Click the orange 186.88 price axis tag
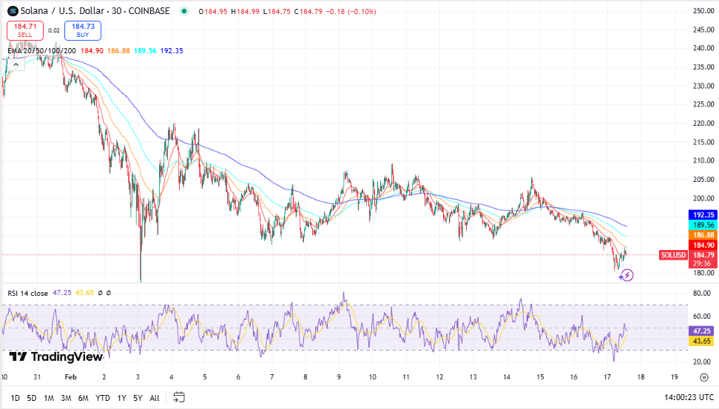 (703, 234)
